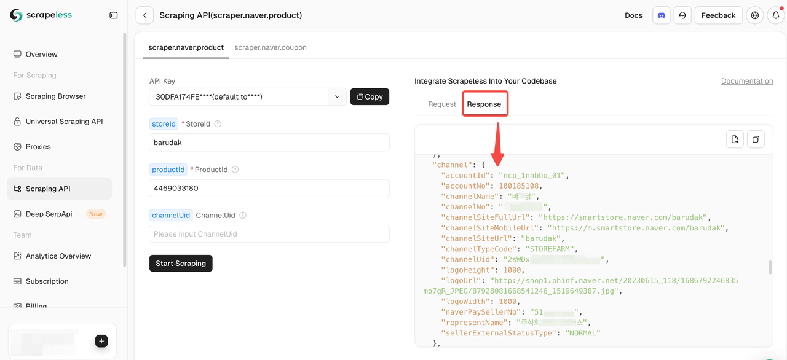Click the ChannelUid input field
The image size is (787, 360).
[269, 234]
